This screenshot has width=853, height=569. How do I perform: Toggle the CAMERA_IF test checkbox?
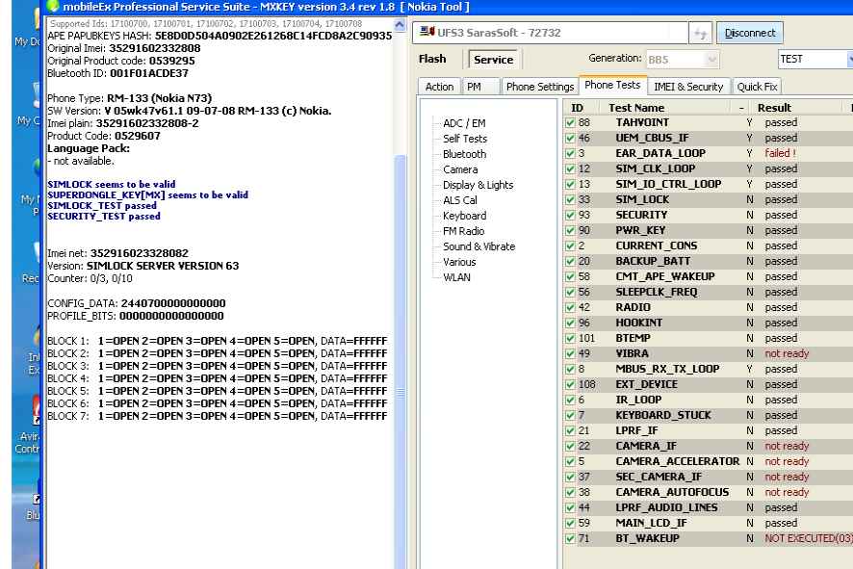(x=570, y=446)
